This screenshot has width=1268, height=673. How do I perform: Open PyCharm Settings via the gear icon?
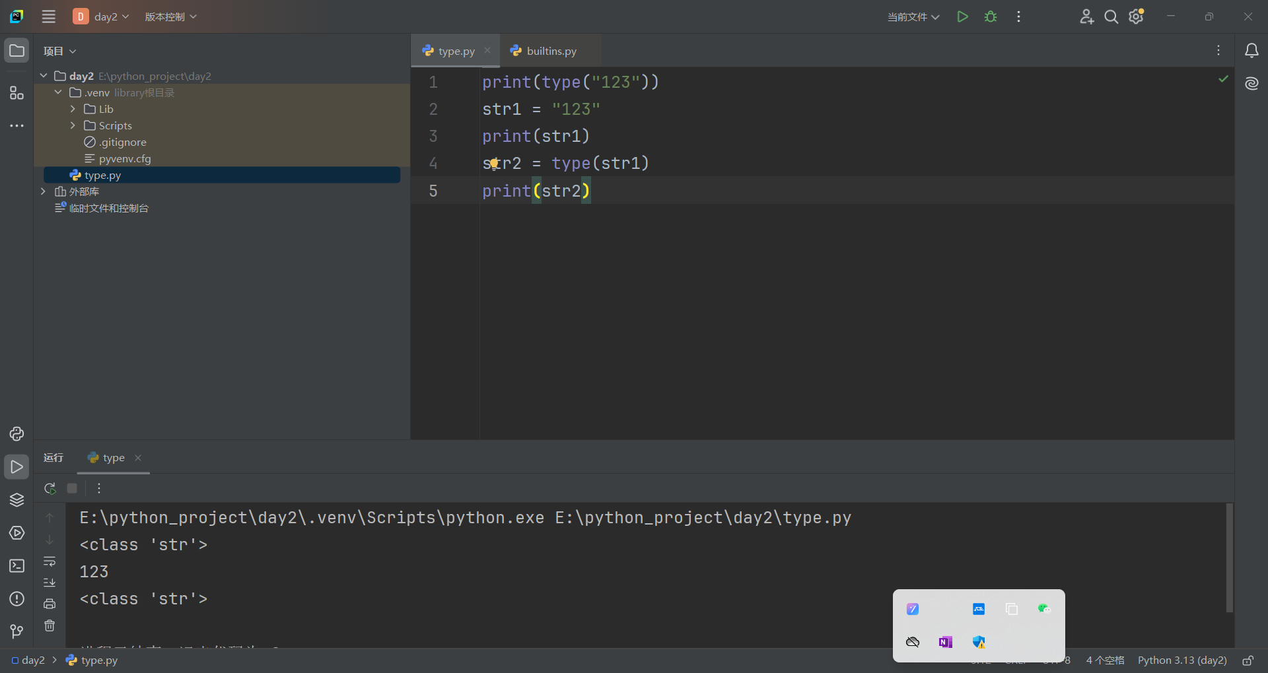click(1136, 16)
